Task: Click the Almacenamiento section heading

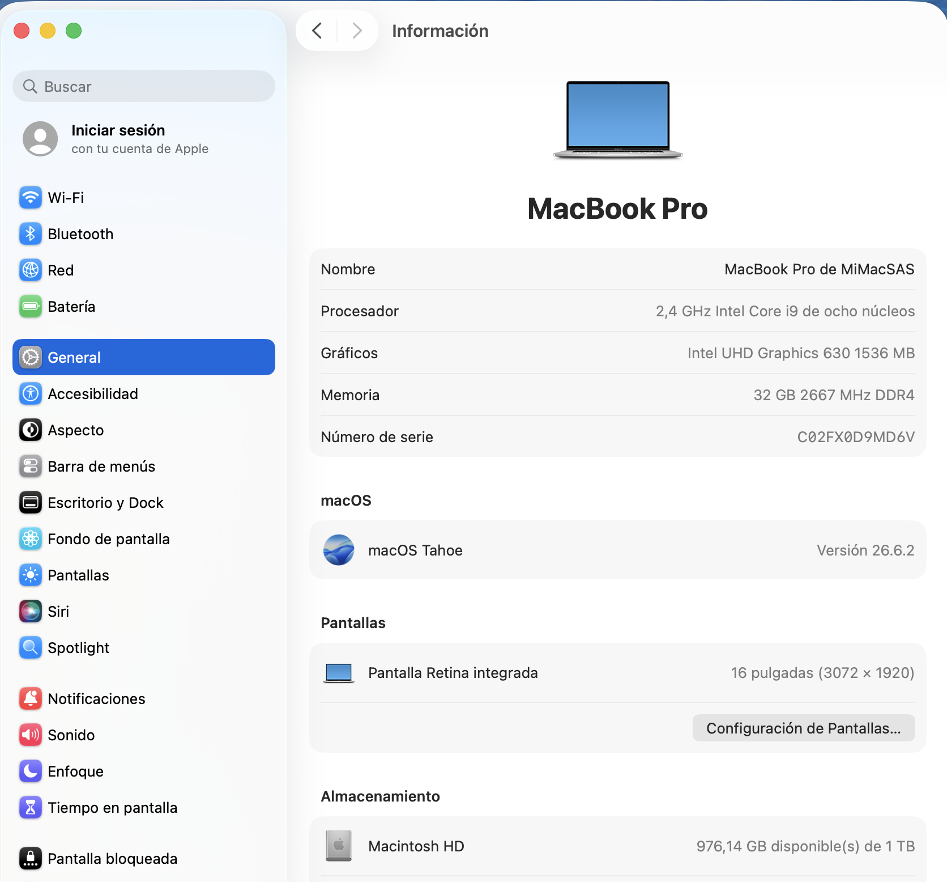Action: tap(380, 796)
